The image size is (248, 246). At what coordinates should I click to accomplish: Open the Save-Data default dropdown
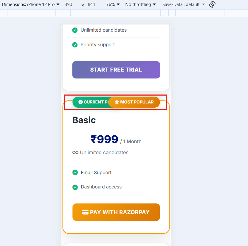coord(183,4)
